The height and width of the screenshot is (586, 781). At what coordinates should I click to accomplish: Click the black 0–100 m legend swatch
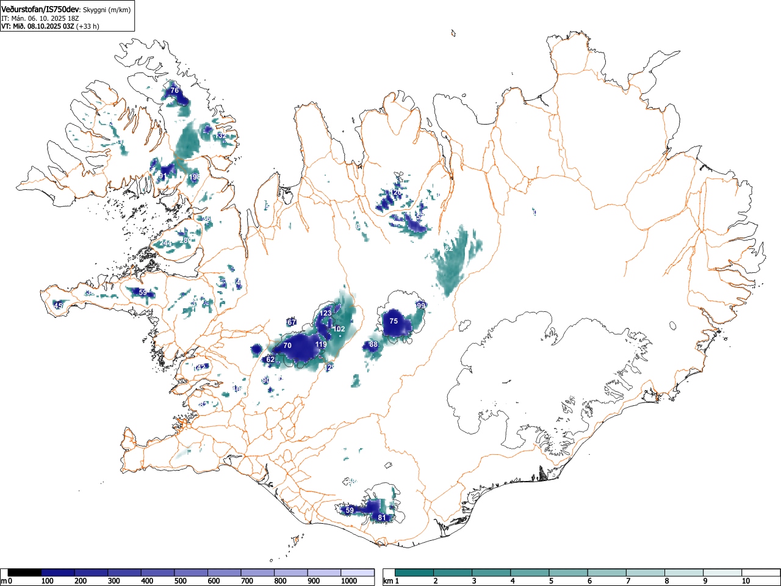[x=25, y=573]
